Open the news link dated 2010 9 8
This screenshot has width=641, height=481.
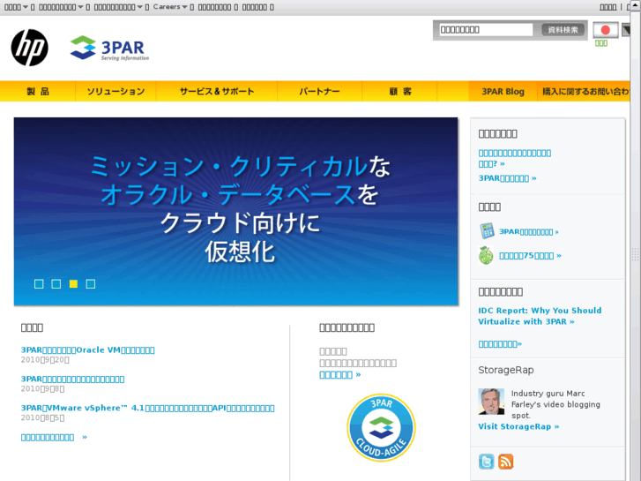(73, 380)
